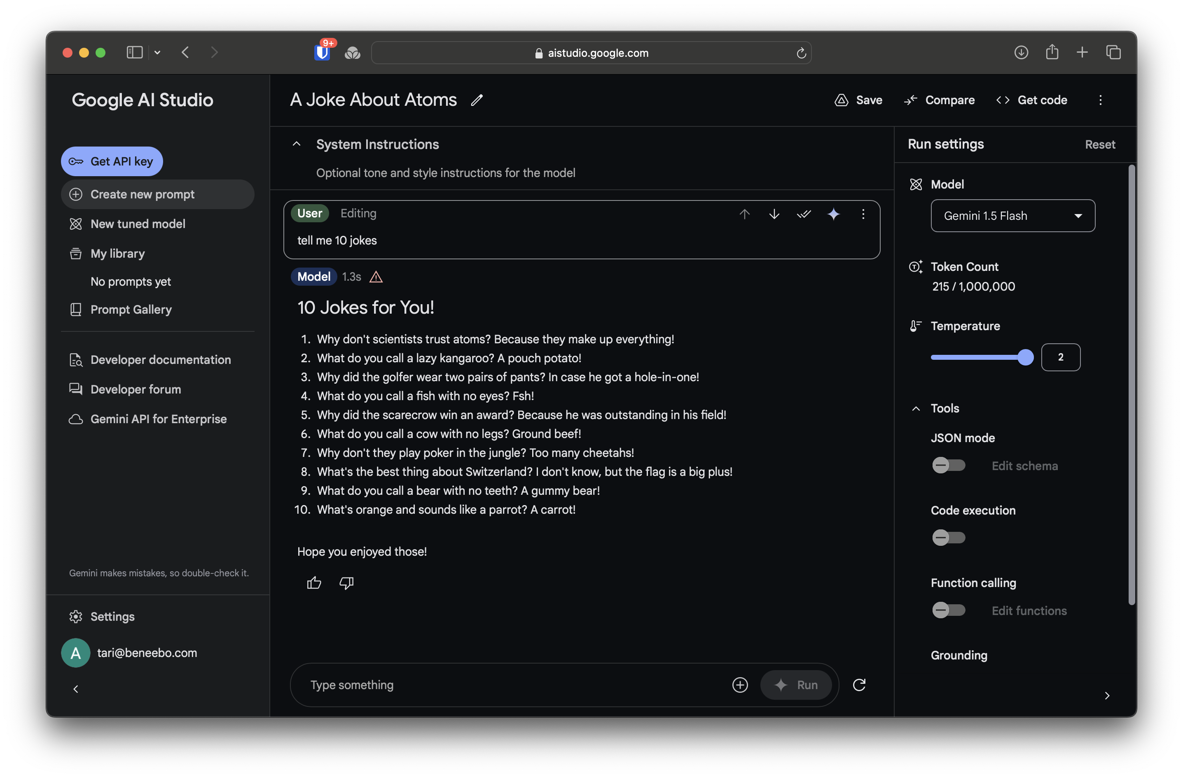Open the Safari sidebar dropdown arrow
This screenshot has width=1183, height=778.
click(157, 52)
